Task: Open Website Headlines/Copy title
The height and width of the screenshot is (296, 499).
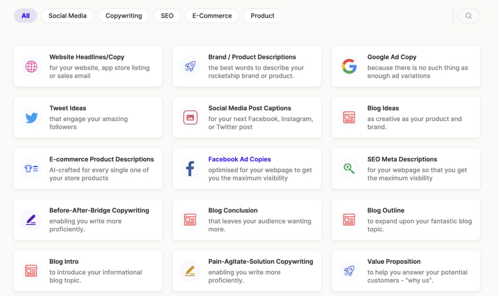Action: point(87,57)
